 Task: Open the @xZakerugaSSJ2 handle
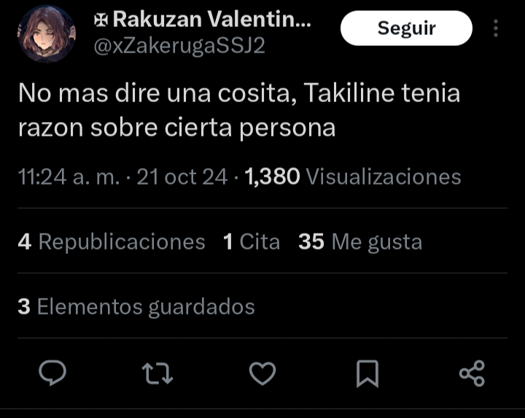(x=179, y=46)
